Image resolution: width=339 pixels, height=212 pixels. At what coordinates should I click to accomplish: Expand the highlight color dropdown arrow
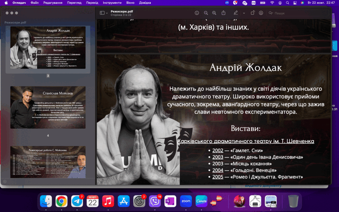tap(244, 13)
